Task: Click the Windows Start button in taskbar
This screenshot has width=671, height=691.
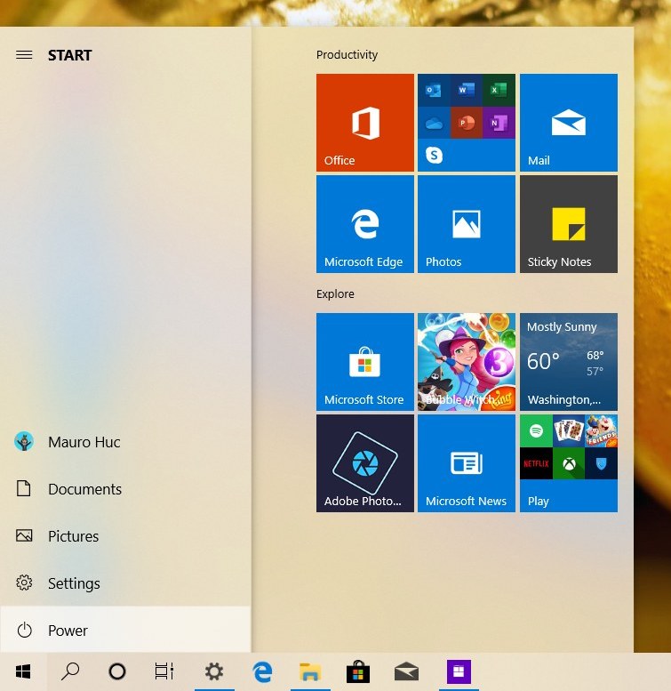Action: [x=23, y=671]
